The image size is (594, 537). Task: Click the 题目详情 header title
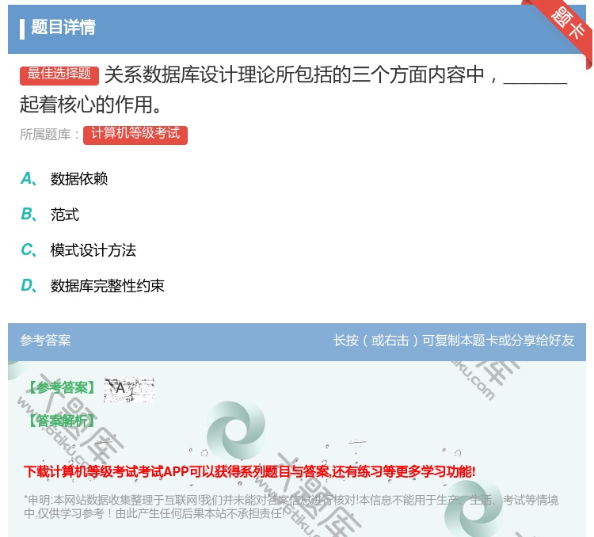click(x=63, y=28)
